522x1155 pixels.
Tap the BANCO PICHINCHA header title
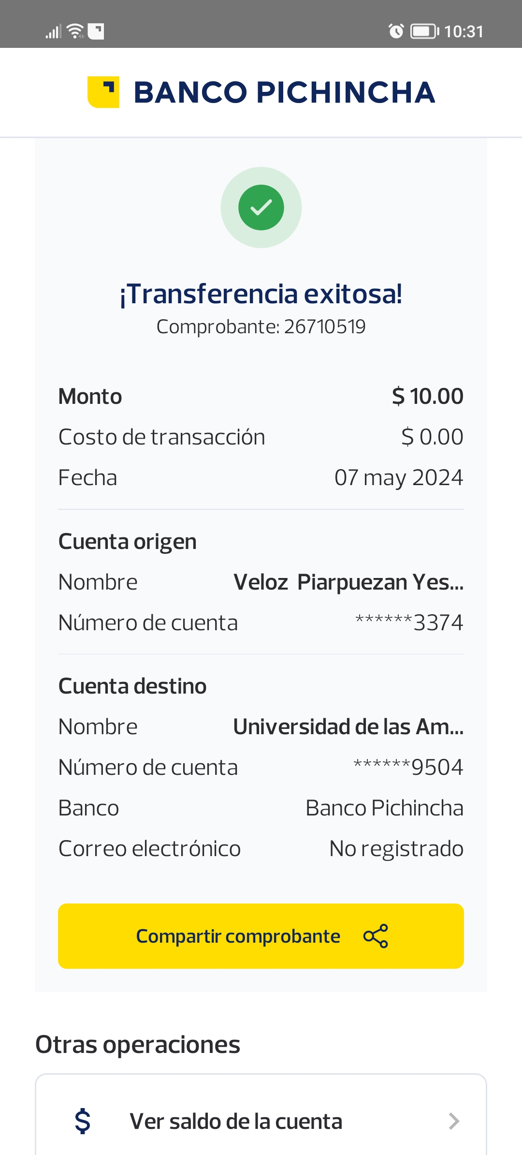[x=284, y=92]
